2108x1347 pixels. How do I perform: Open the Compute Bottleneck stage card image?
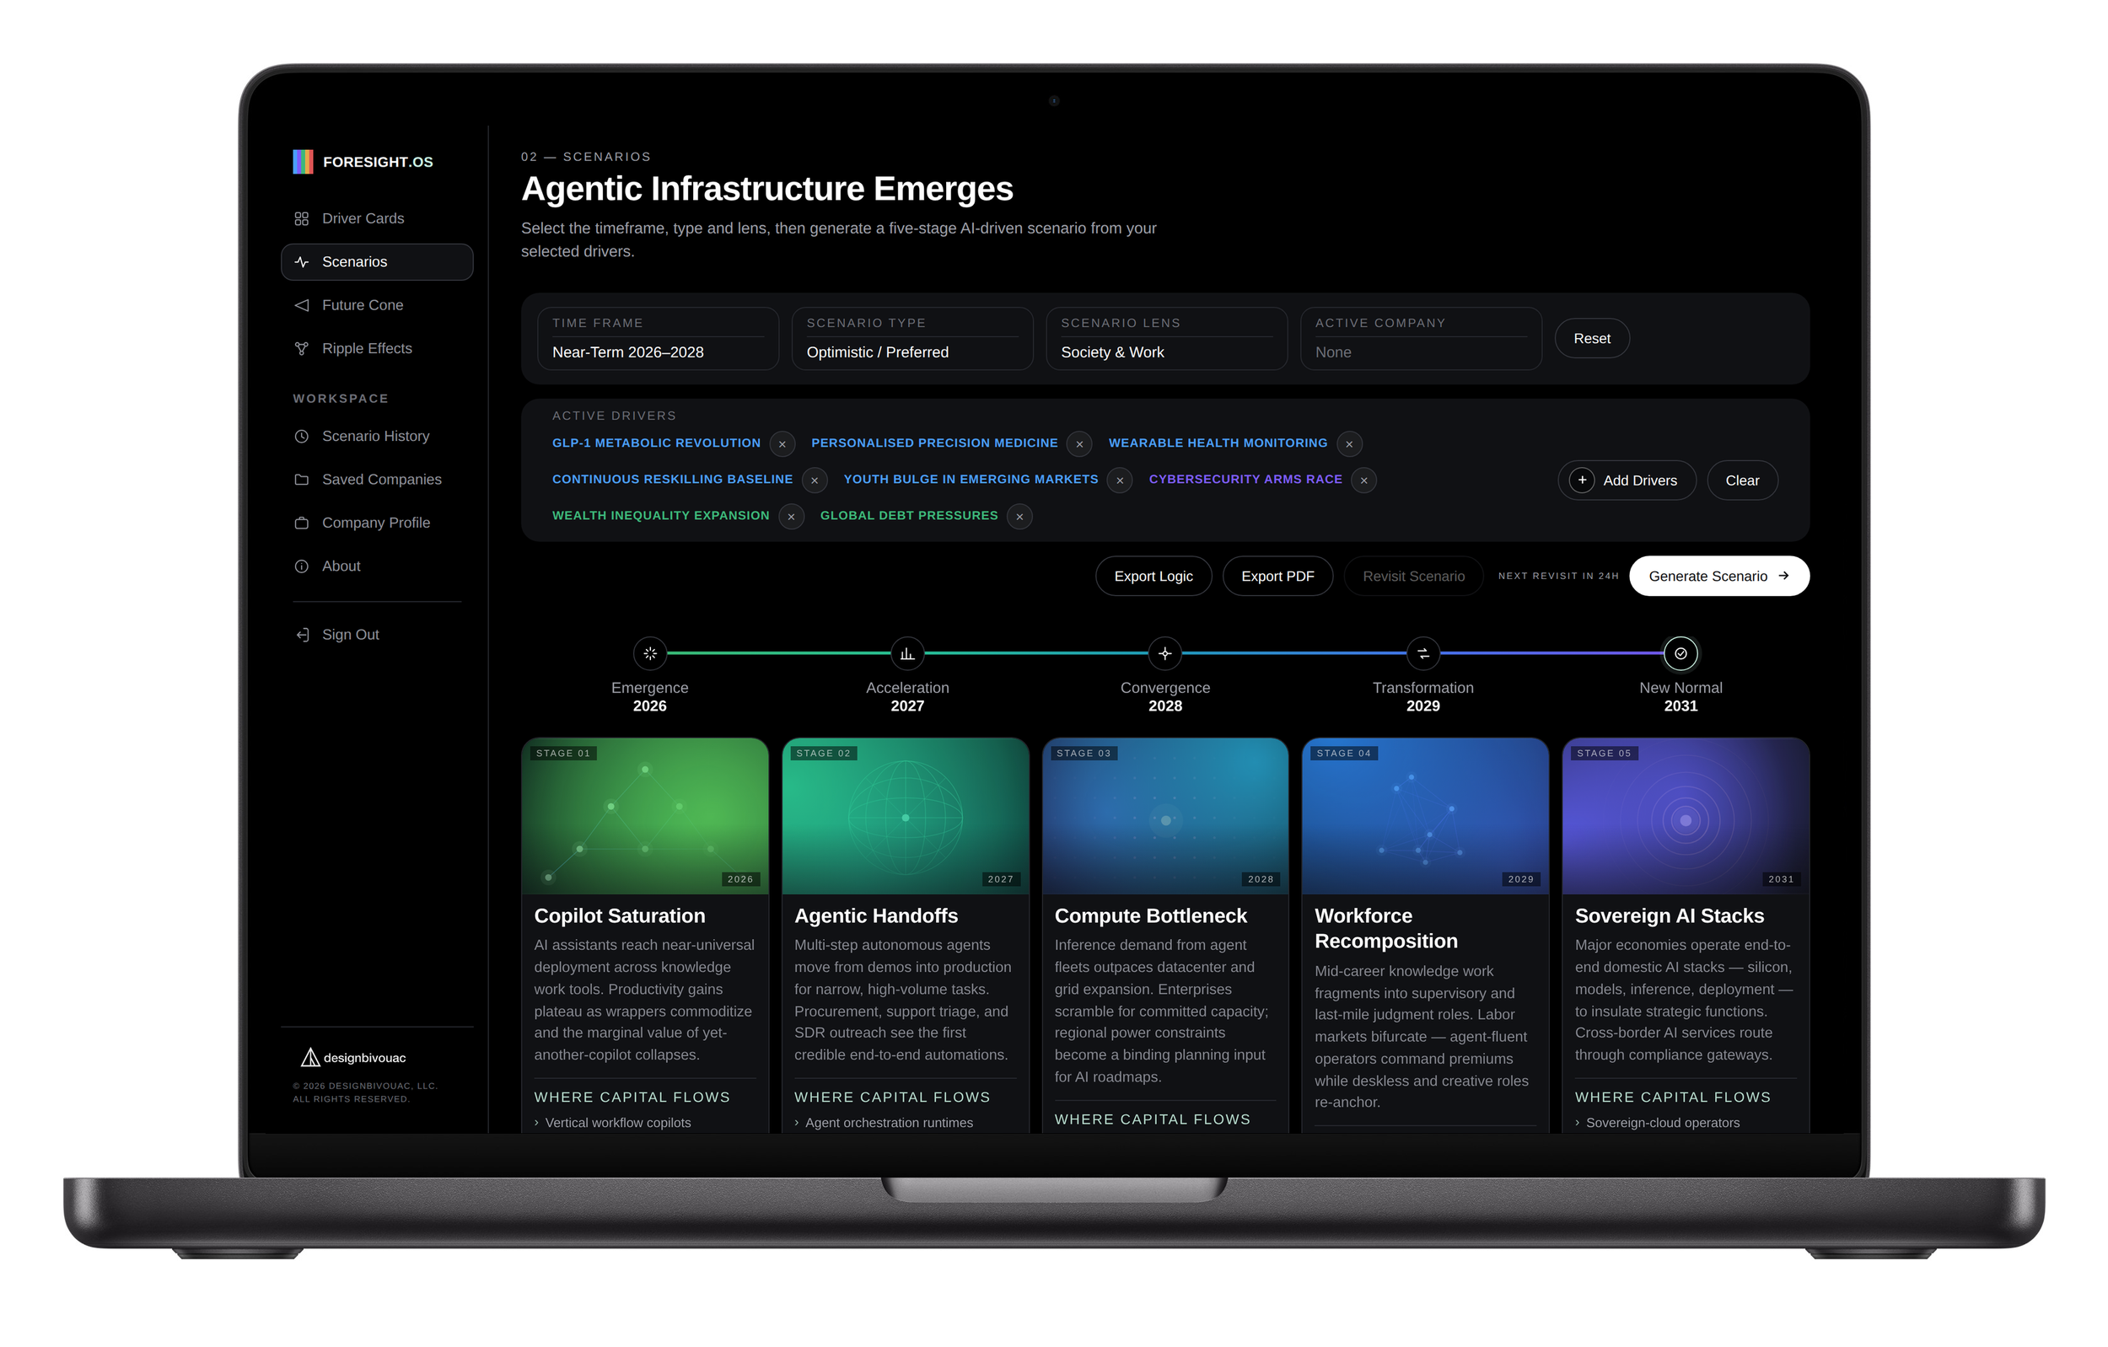(x=1165, y=816)
